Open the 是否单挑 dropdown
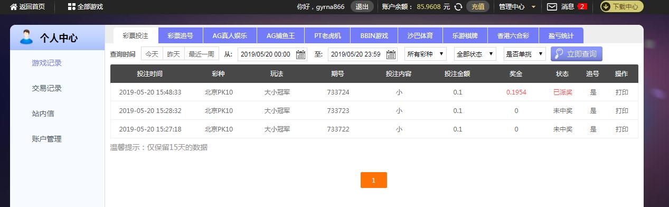669x207 pixels. tap(525, 54)
